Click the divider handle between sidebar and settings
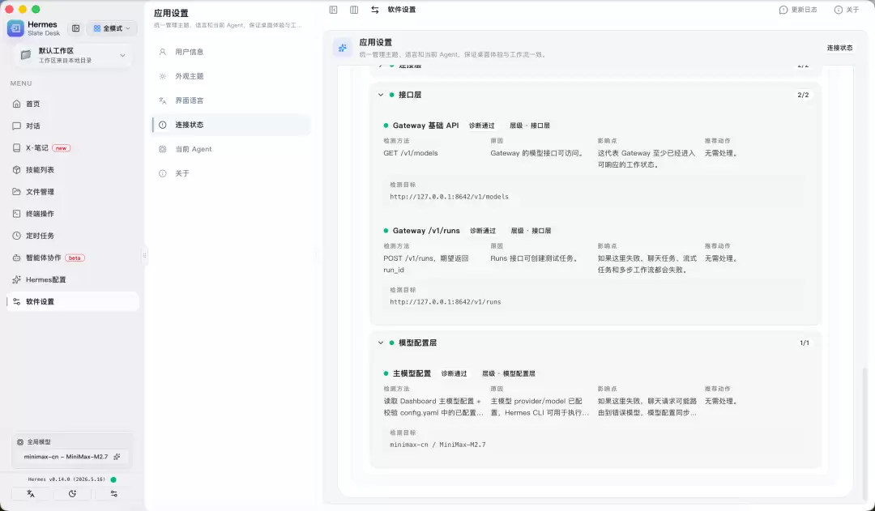Screen dimensions: 875x511 click(x=144, y=256)
